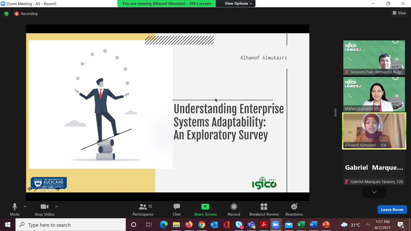Image resolution: width=411 pixels, height=231 pixels.
Task: Click panel divider handle beside gallery
Action: point(335,112)
